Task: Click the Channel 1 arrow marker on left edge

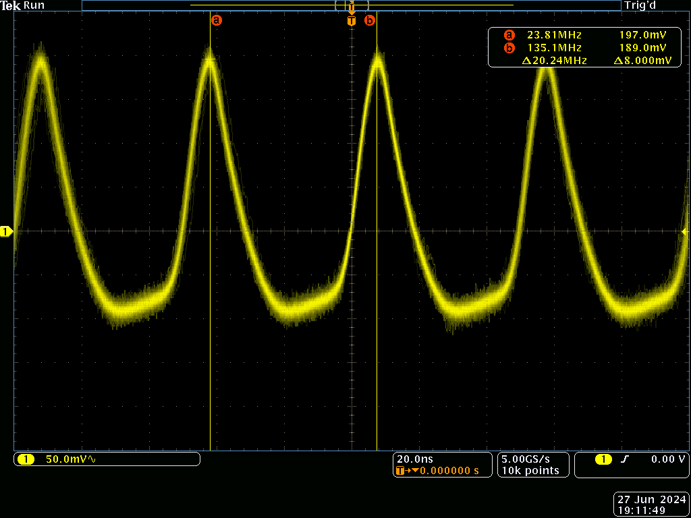Action: [6, 231]
